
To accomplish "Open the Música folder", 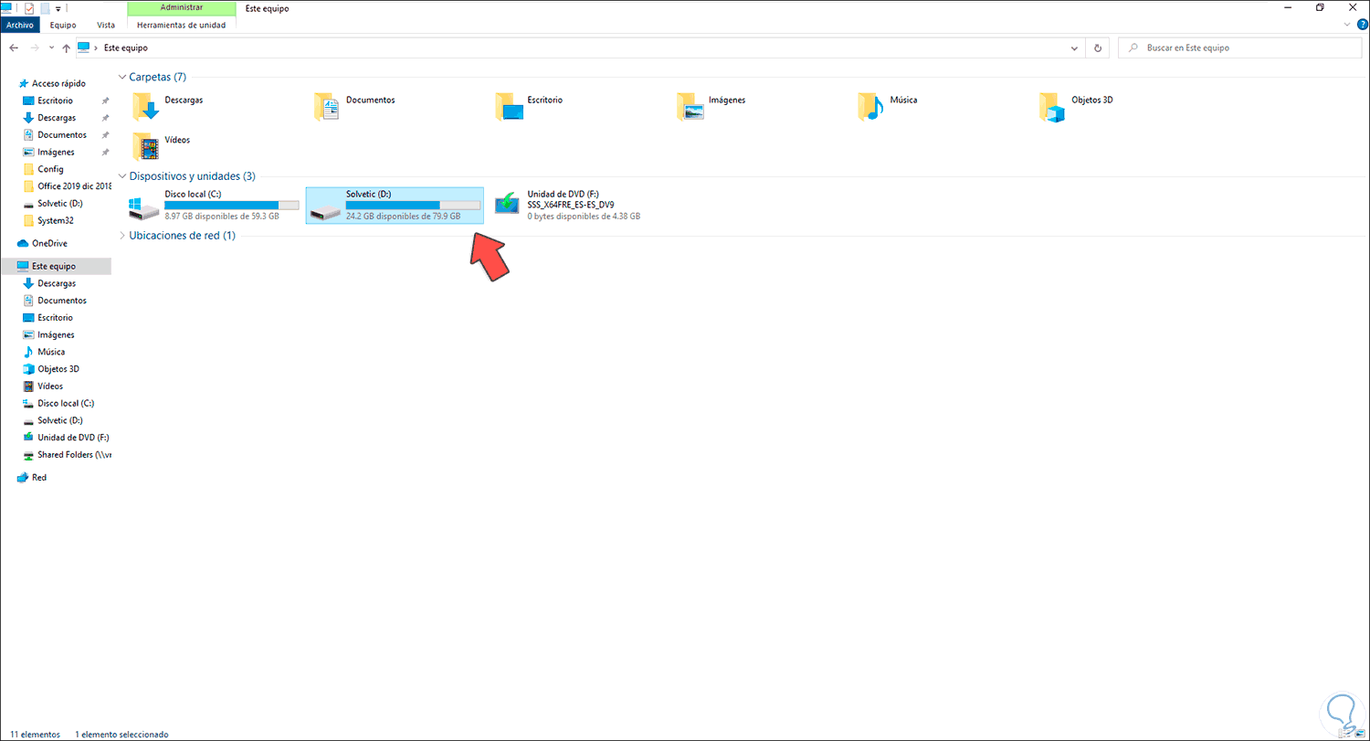I will point(869,106).
